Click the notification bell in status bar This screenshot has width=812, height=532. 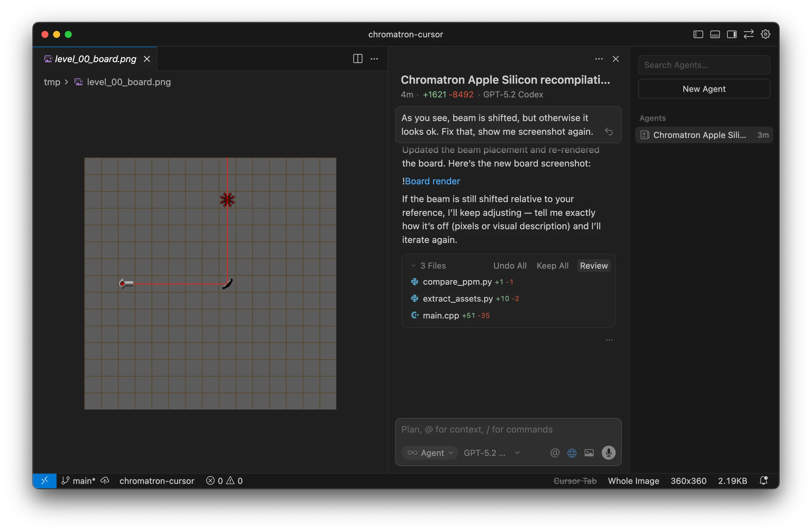764,480
